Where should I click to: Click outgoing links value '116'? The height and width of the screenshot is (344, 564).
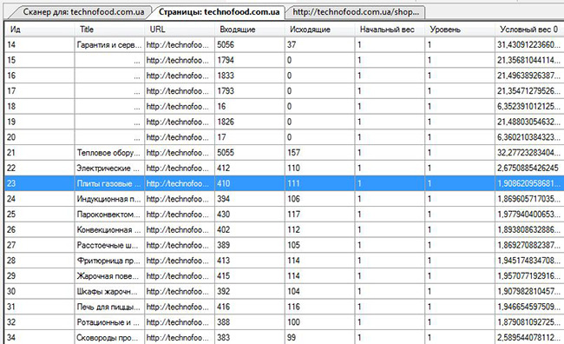[320, 307]
